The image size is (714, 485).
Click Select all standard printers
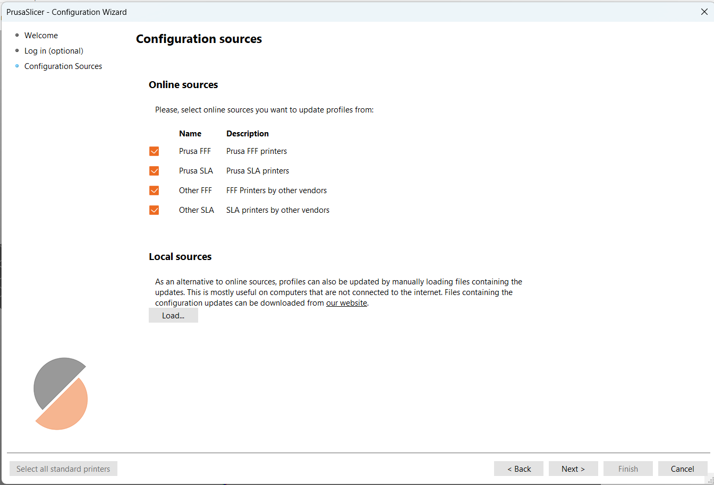click(63, 469)
